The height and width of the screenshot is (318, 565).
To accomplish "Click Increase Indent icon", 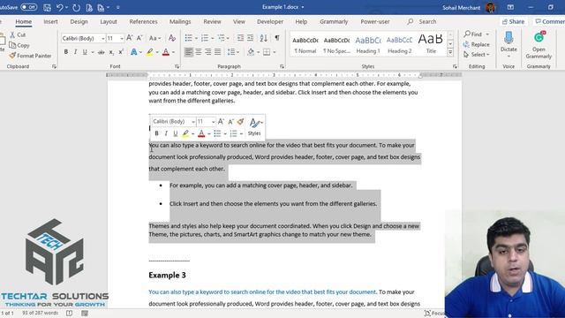I will point(250,38).
